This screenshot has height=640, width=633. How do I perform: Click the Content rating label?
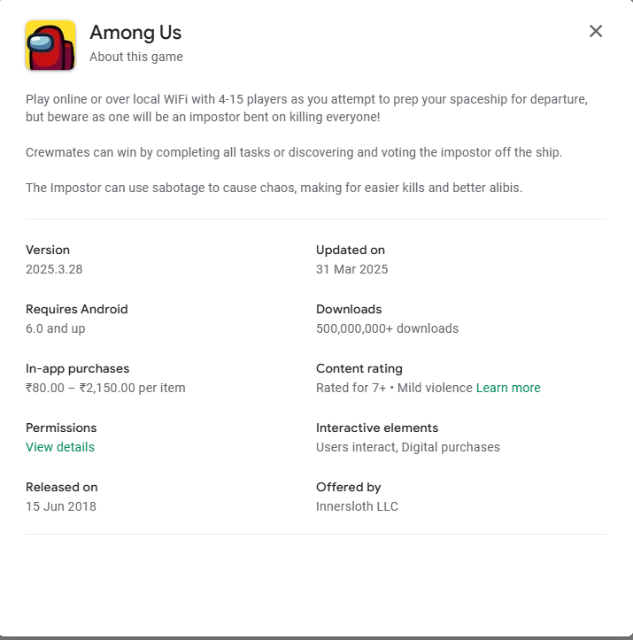(359, 368)
